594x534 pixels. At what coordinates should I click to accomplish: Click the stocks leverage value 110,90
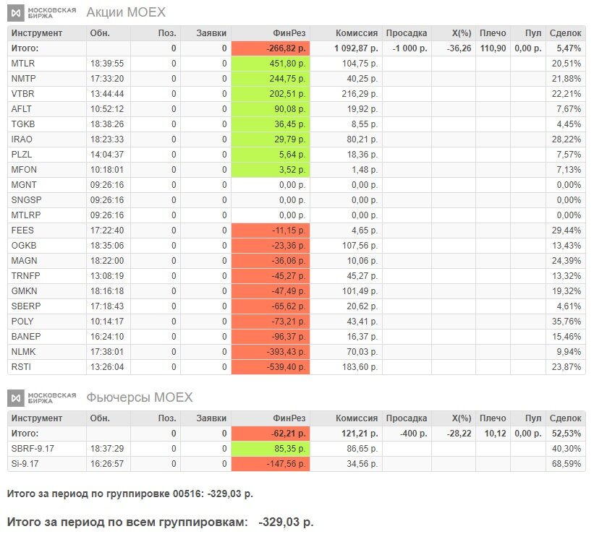[x=493, y=48]
